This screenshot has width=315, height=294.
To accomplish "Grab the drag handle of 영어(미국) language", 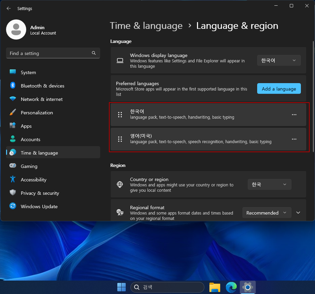I will (x=120, y=139).
